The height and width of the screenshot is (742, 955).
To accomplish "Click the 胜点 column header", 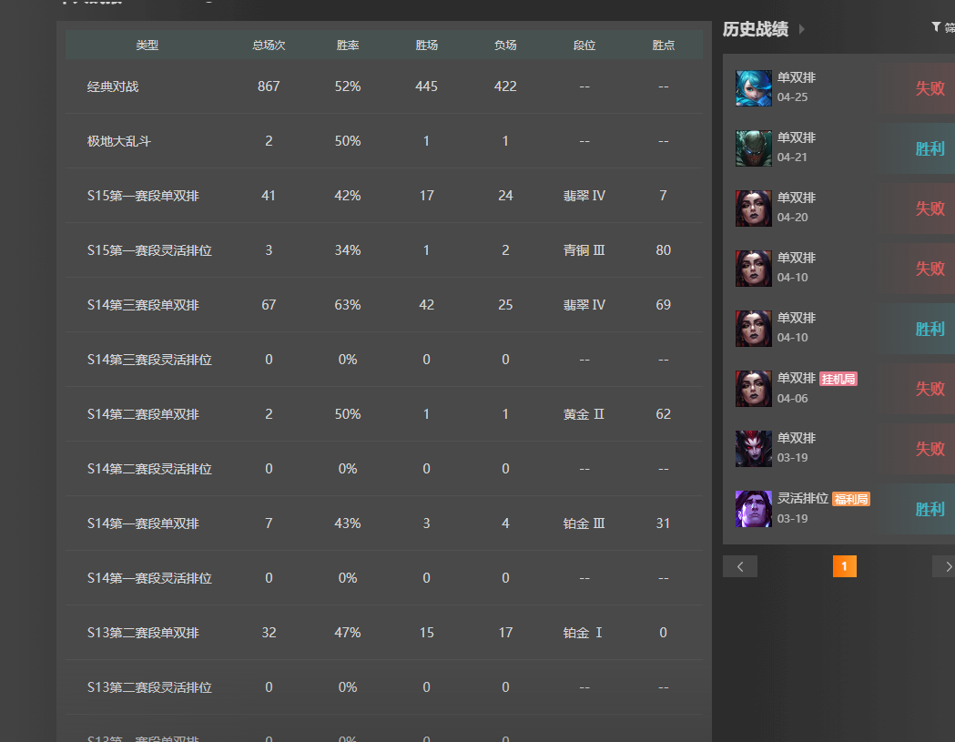I will coord(664,46).
